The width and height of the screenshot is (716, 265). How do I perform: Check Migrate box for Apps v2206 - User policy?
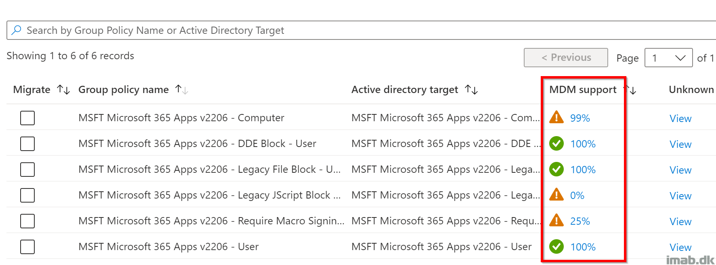pos(27,247)
